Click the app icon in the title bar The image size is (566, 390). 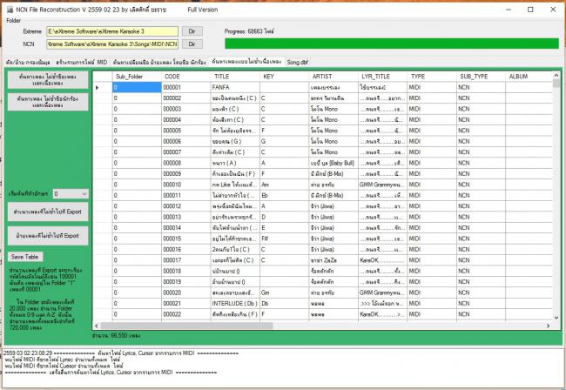click(x=10, y=10)
